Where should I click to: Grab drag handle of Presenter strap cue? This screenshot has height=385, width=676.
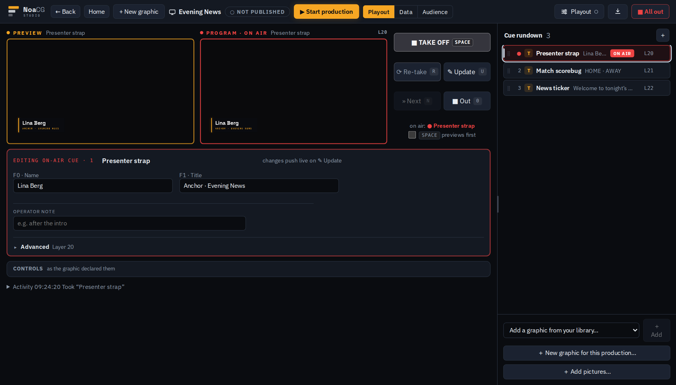(x=509, y=54)
